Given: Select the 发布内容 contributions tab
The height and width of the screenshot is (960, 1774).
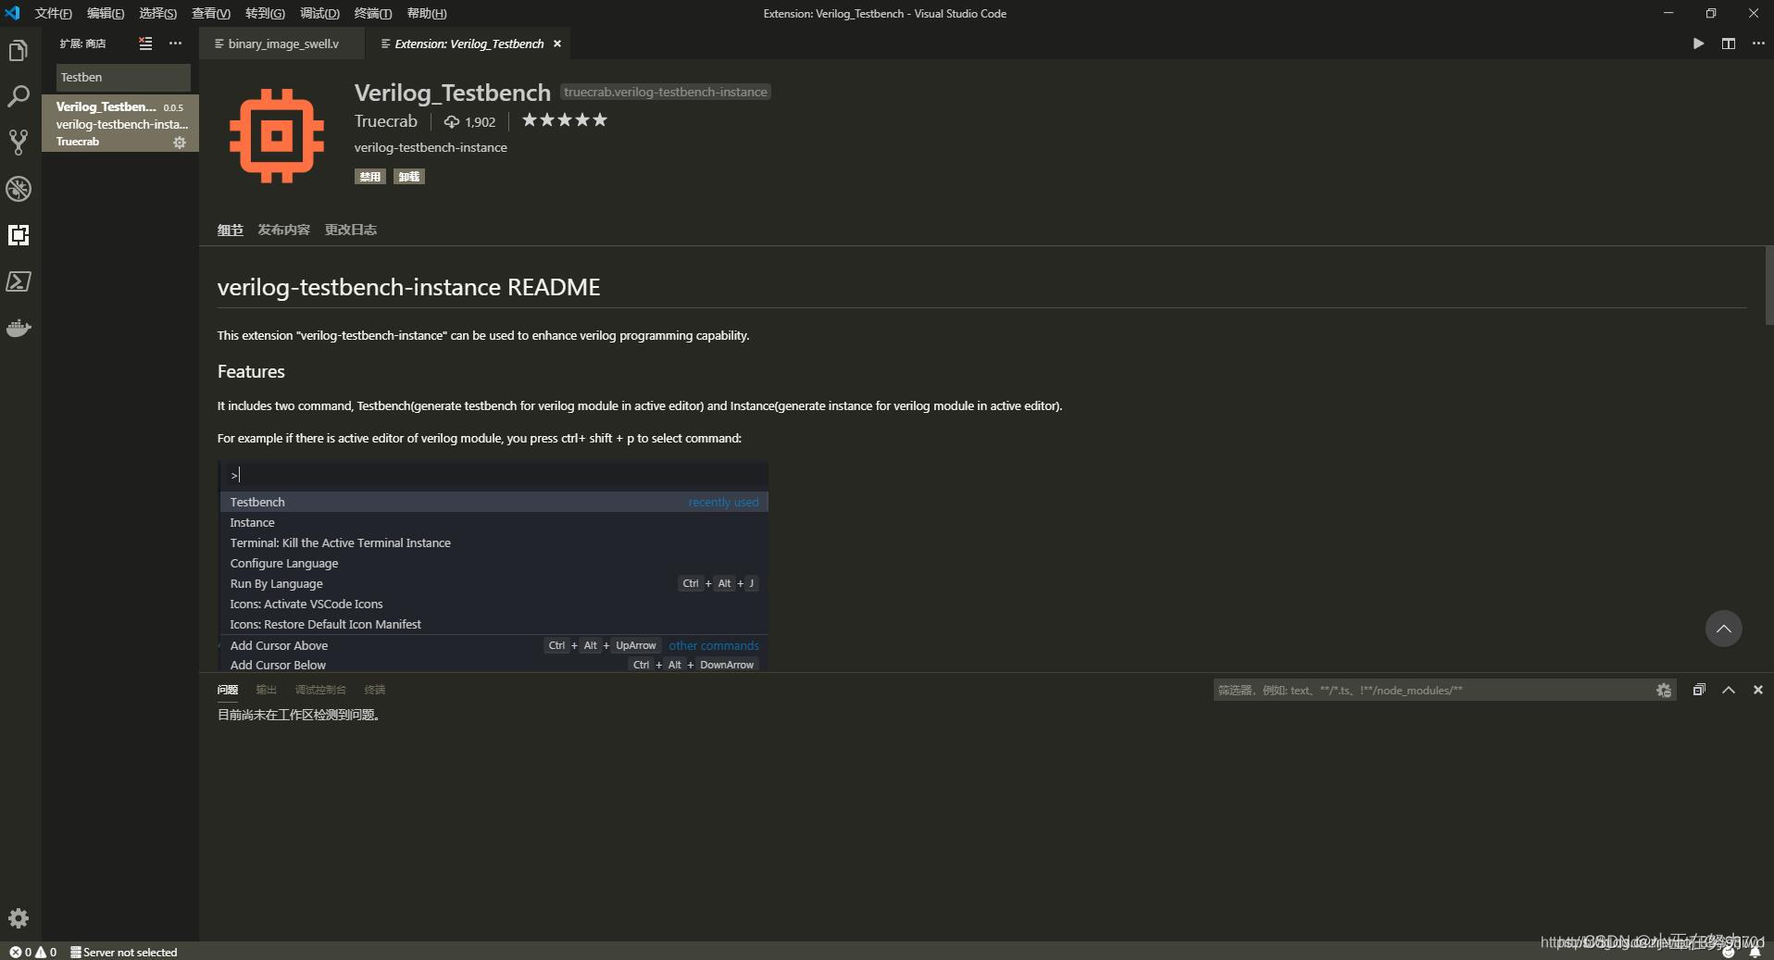Looking at the screenshot, I should [284, 230].
